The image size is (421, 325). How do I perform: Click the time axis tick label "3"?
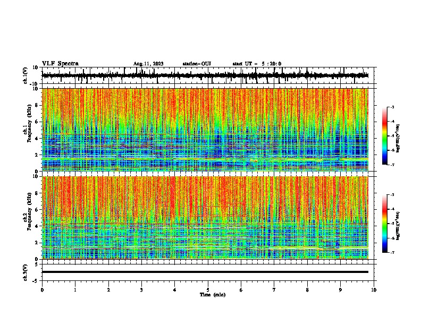(x=141, y=290)
